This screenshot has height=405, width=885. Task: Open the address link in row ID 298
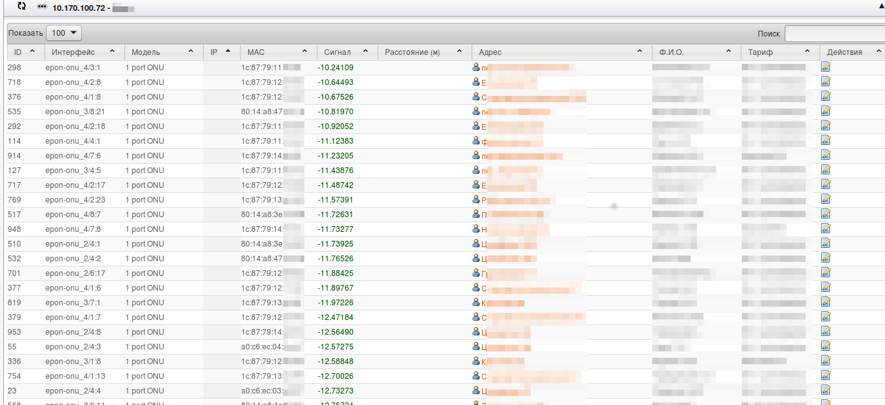(528, 67)
